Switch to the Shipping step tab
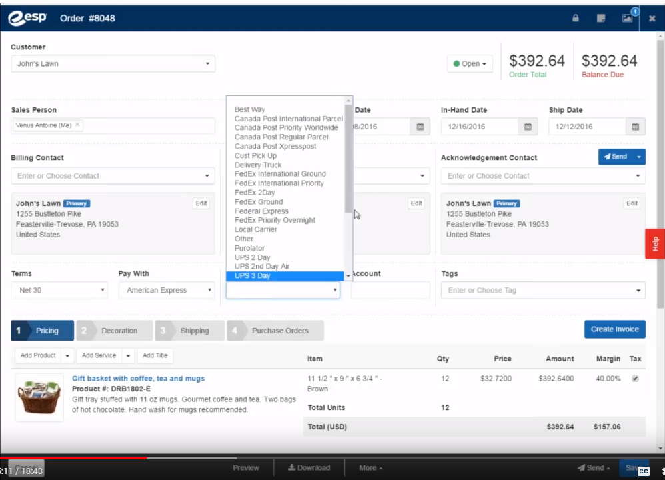The image size is (665, 480). (190, 331)
